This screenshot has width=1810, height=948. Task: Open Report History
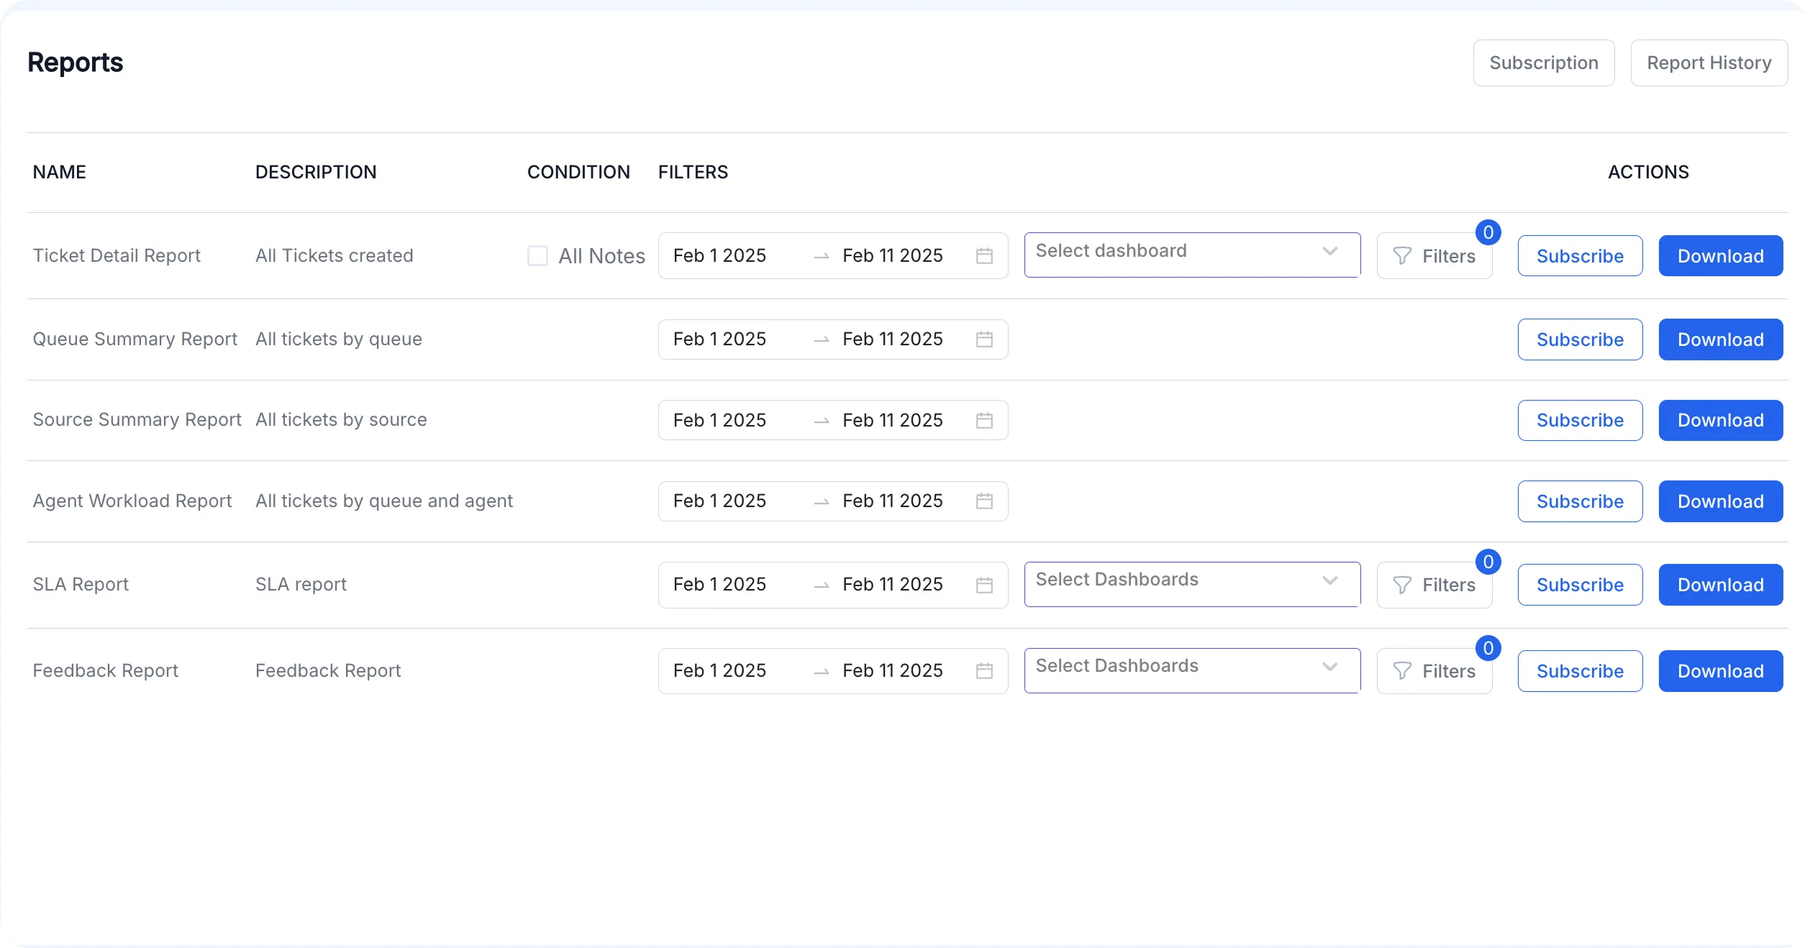click(1709, 63)
